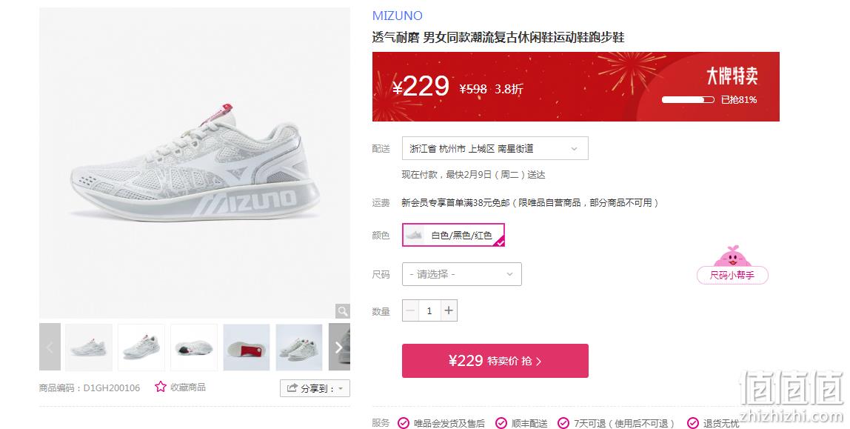The image size is (850, 429).
Task: Open the shoe size dropdown
Action: (x=462, y=274)
